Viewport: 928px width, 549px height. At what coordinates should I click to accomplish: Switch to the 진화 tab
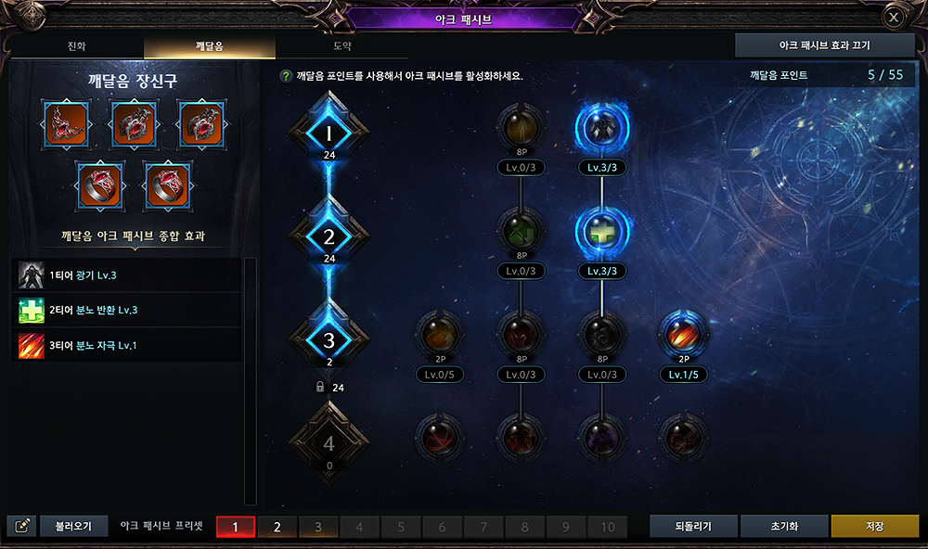coord(77,46)
